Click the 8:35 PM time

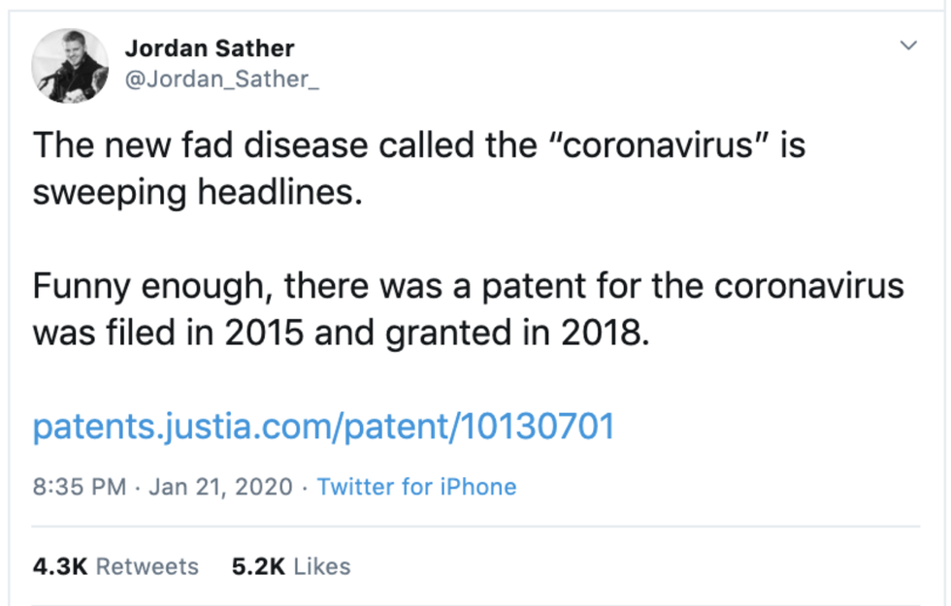coord(80,487)
